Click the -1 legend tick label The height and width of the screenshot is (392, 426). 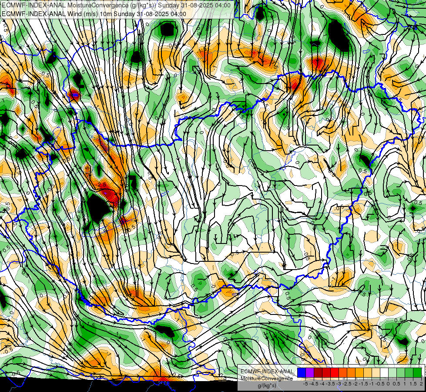(x=372, y=384)
